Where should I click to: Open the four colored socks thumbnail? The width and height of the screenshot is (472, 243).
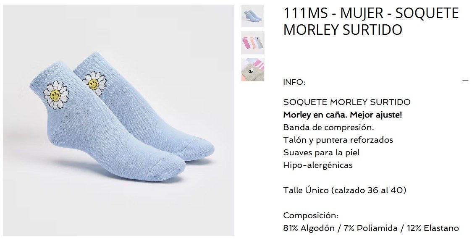(x=252, y=43)
